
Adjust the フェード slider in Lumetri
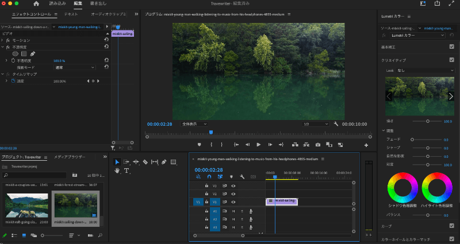tap(412, 140)
